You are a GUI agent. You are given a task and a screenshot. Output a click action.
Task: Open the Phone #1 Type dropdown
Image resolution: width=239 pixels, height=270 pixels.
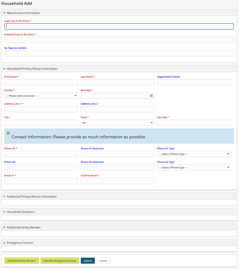click(194, 154)
